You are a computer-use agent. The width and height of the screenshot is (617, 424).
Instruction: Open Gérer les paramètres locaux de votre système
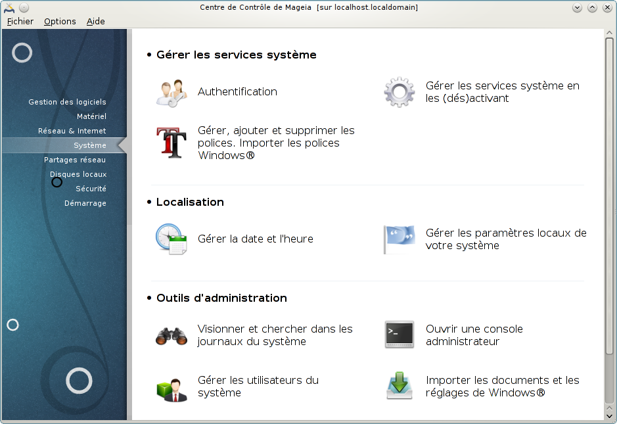coord(506,239)
